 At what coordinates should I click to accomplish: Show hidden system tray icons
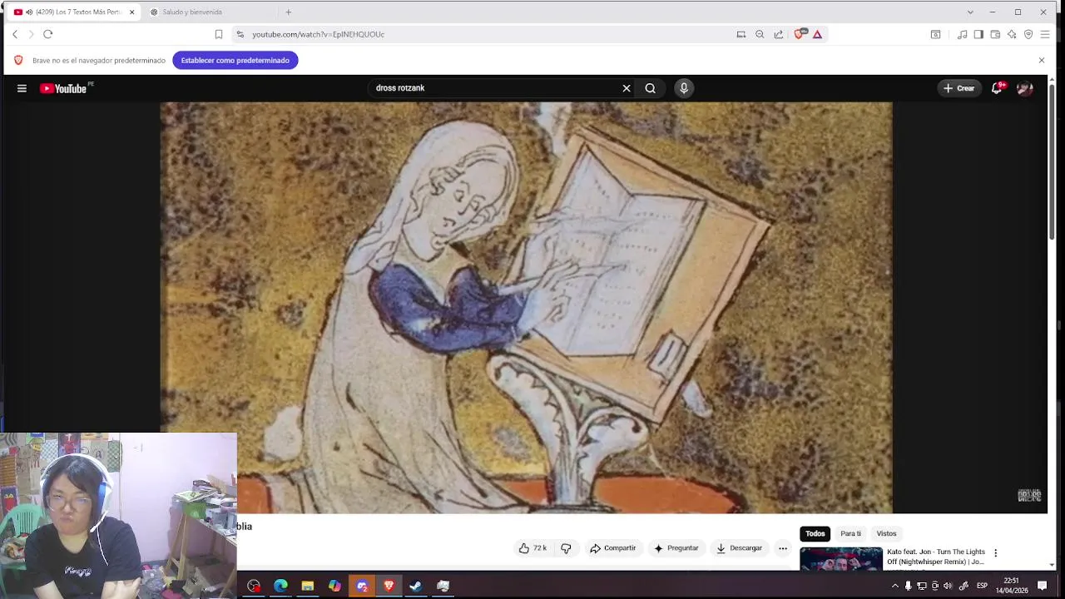pyautogui.click(x=895, y=586)
